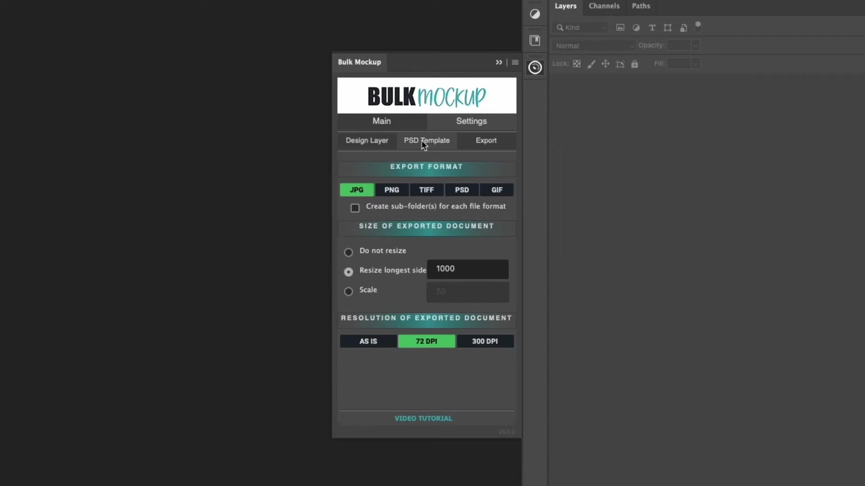This screenshot has height=486, width=865.
Task: Choose the Scale resize option
Action: [349, 291]
